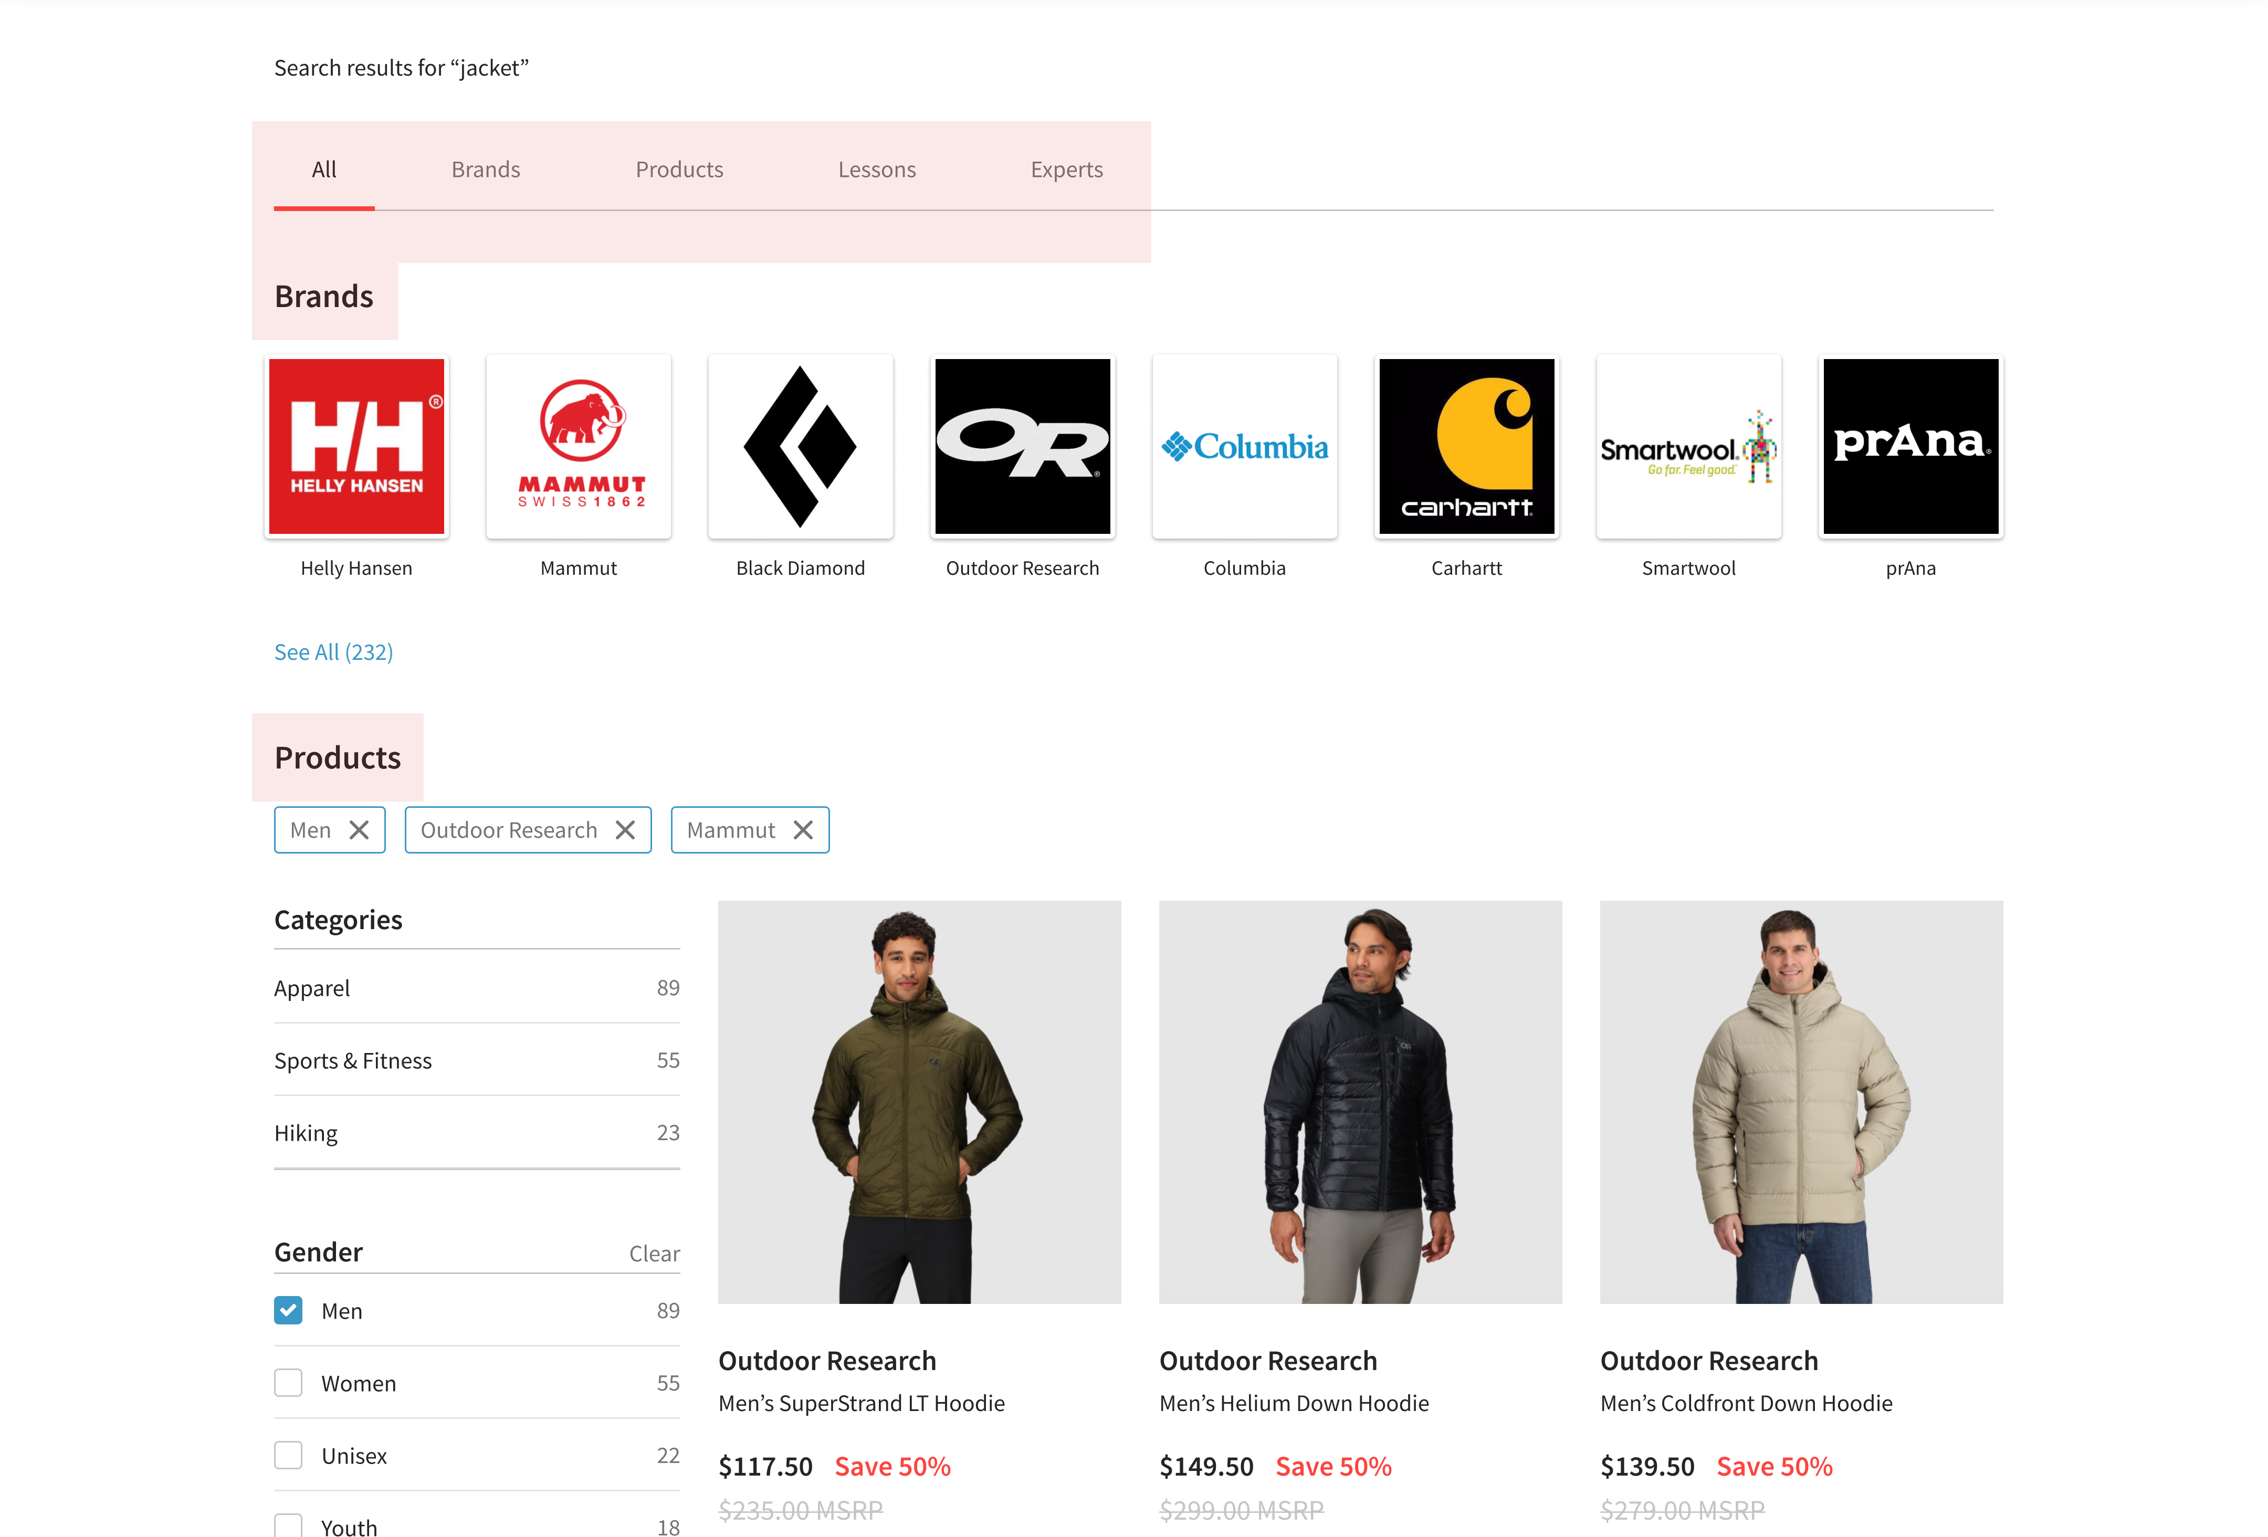Open the Products tab

click(x=679, y=170)
